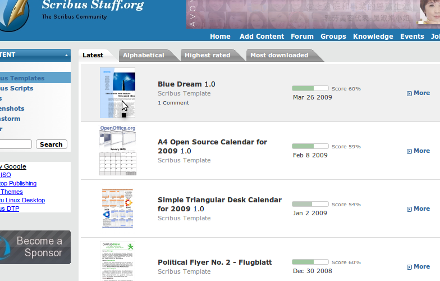Open the A4 Open Source Calendar thumbnail
This screenshot has height=281, width=440.
(x=118, y=151)
